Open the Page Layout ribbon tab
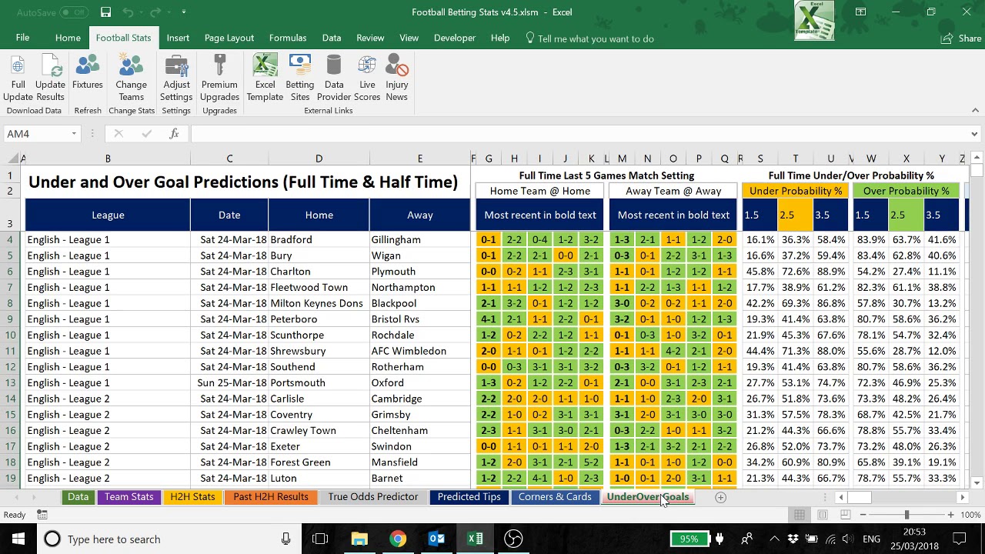 229,38
